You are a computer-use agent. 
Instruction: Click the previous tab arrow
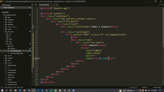[x=35, y=5]
